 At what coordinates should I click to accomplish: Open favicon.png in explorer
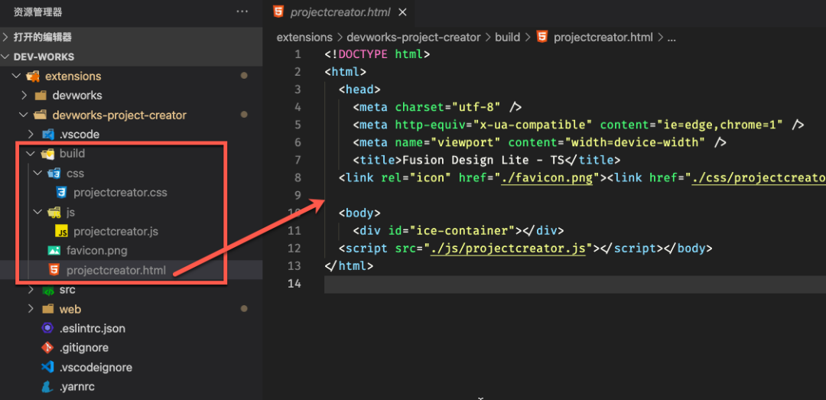tap(97, 251)
